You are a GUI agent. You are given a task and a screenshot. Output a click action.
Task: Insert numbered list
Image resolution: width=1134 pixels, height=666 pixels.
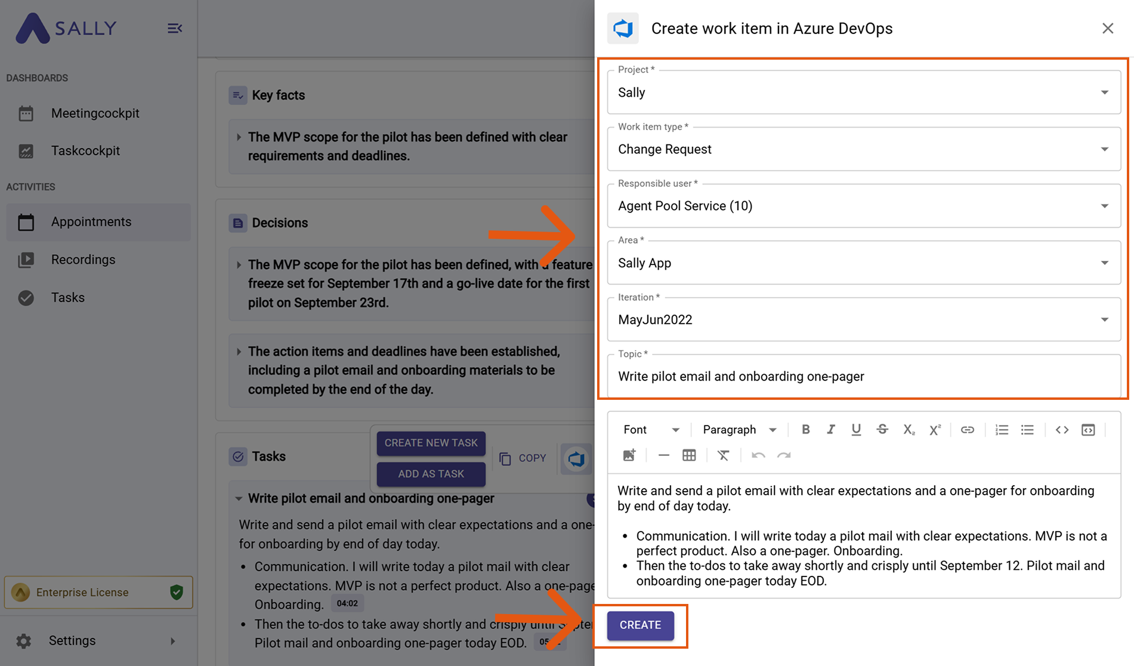1002,430
